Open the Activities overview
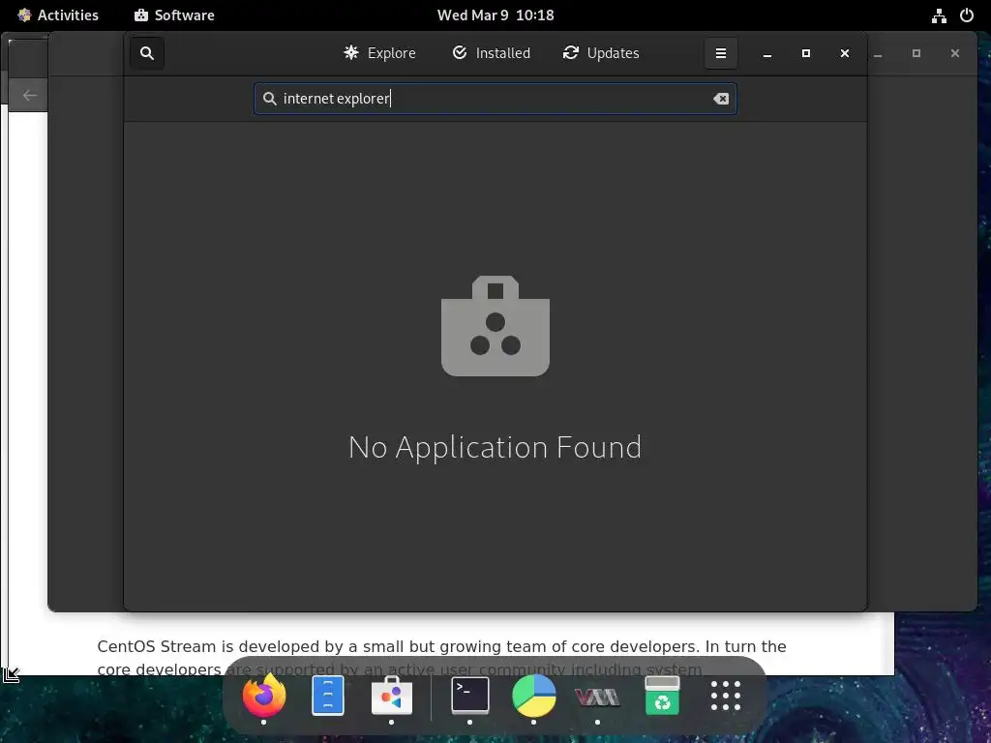 pyautogui.click(x=57, y=15)
